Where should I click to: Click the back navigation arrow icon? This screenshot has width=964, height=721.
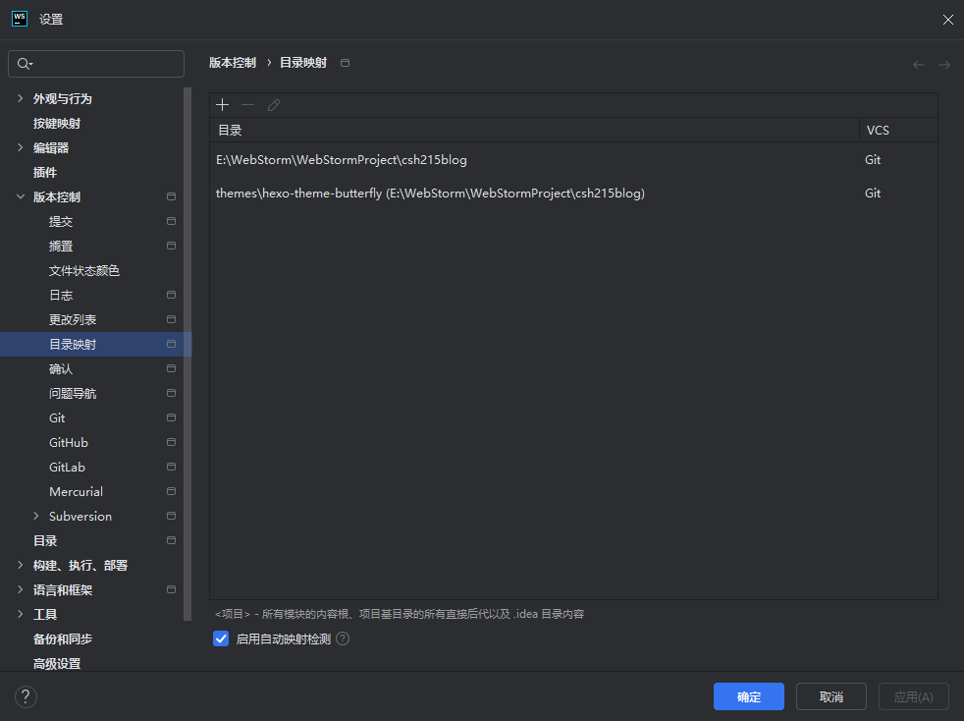pyautogui.click(x=919, y=65)
